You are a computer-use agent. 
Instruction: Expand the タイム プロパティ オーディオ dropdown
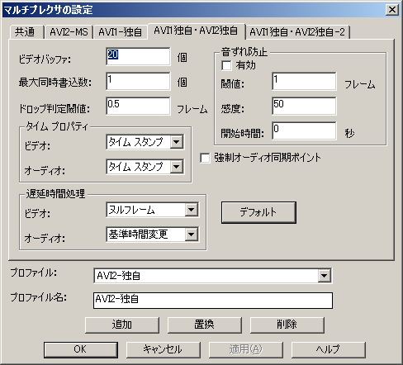(x=177, y=166)
